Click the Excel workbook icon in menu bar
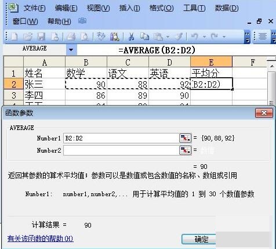This screenshot has width=276, height=249. pos(13,8)
